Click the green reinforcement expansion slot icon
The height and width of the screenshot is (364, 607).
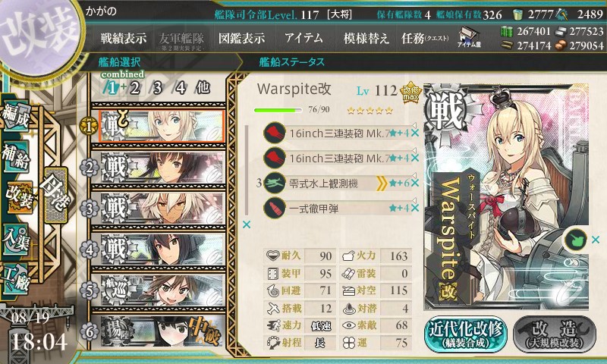(575, 240)
